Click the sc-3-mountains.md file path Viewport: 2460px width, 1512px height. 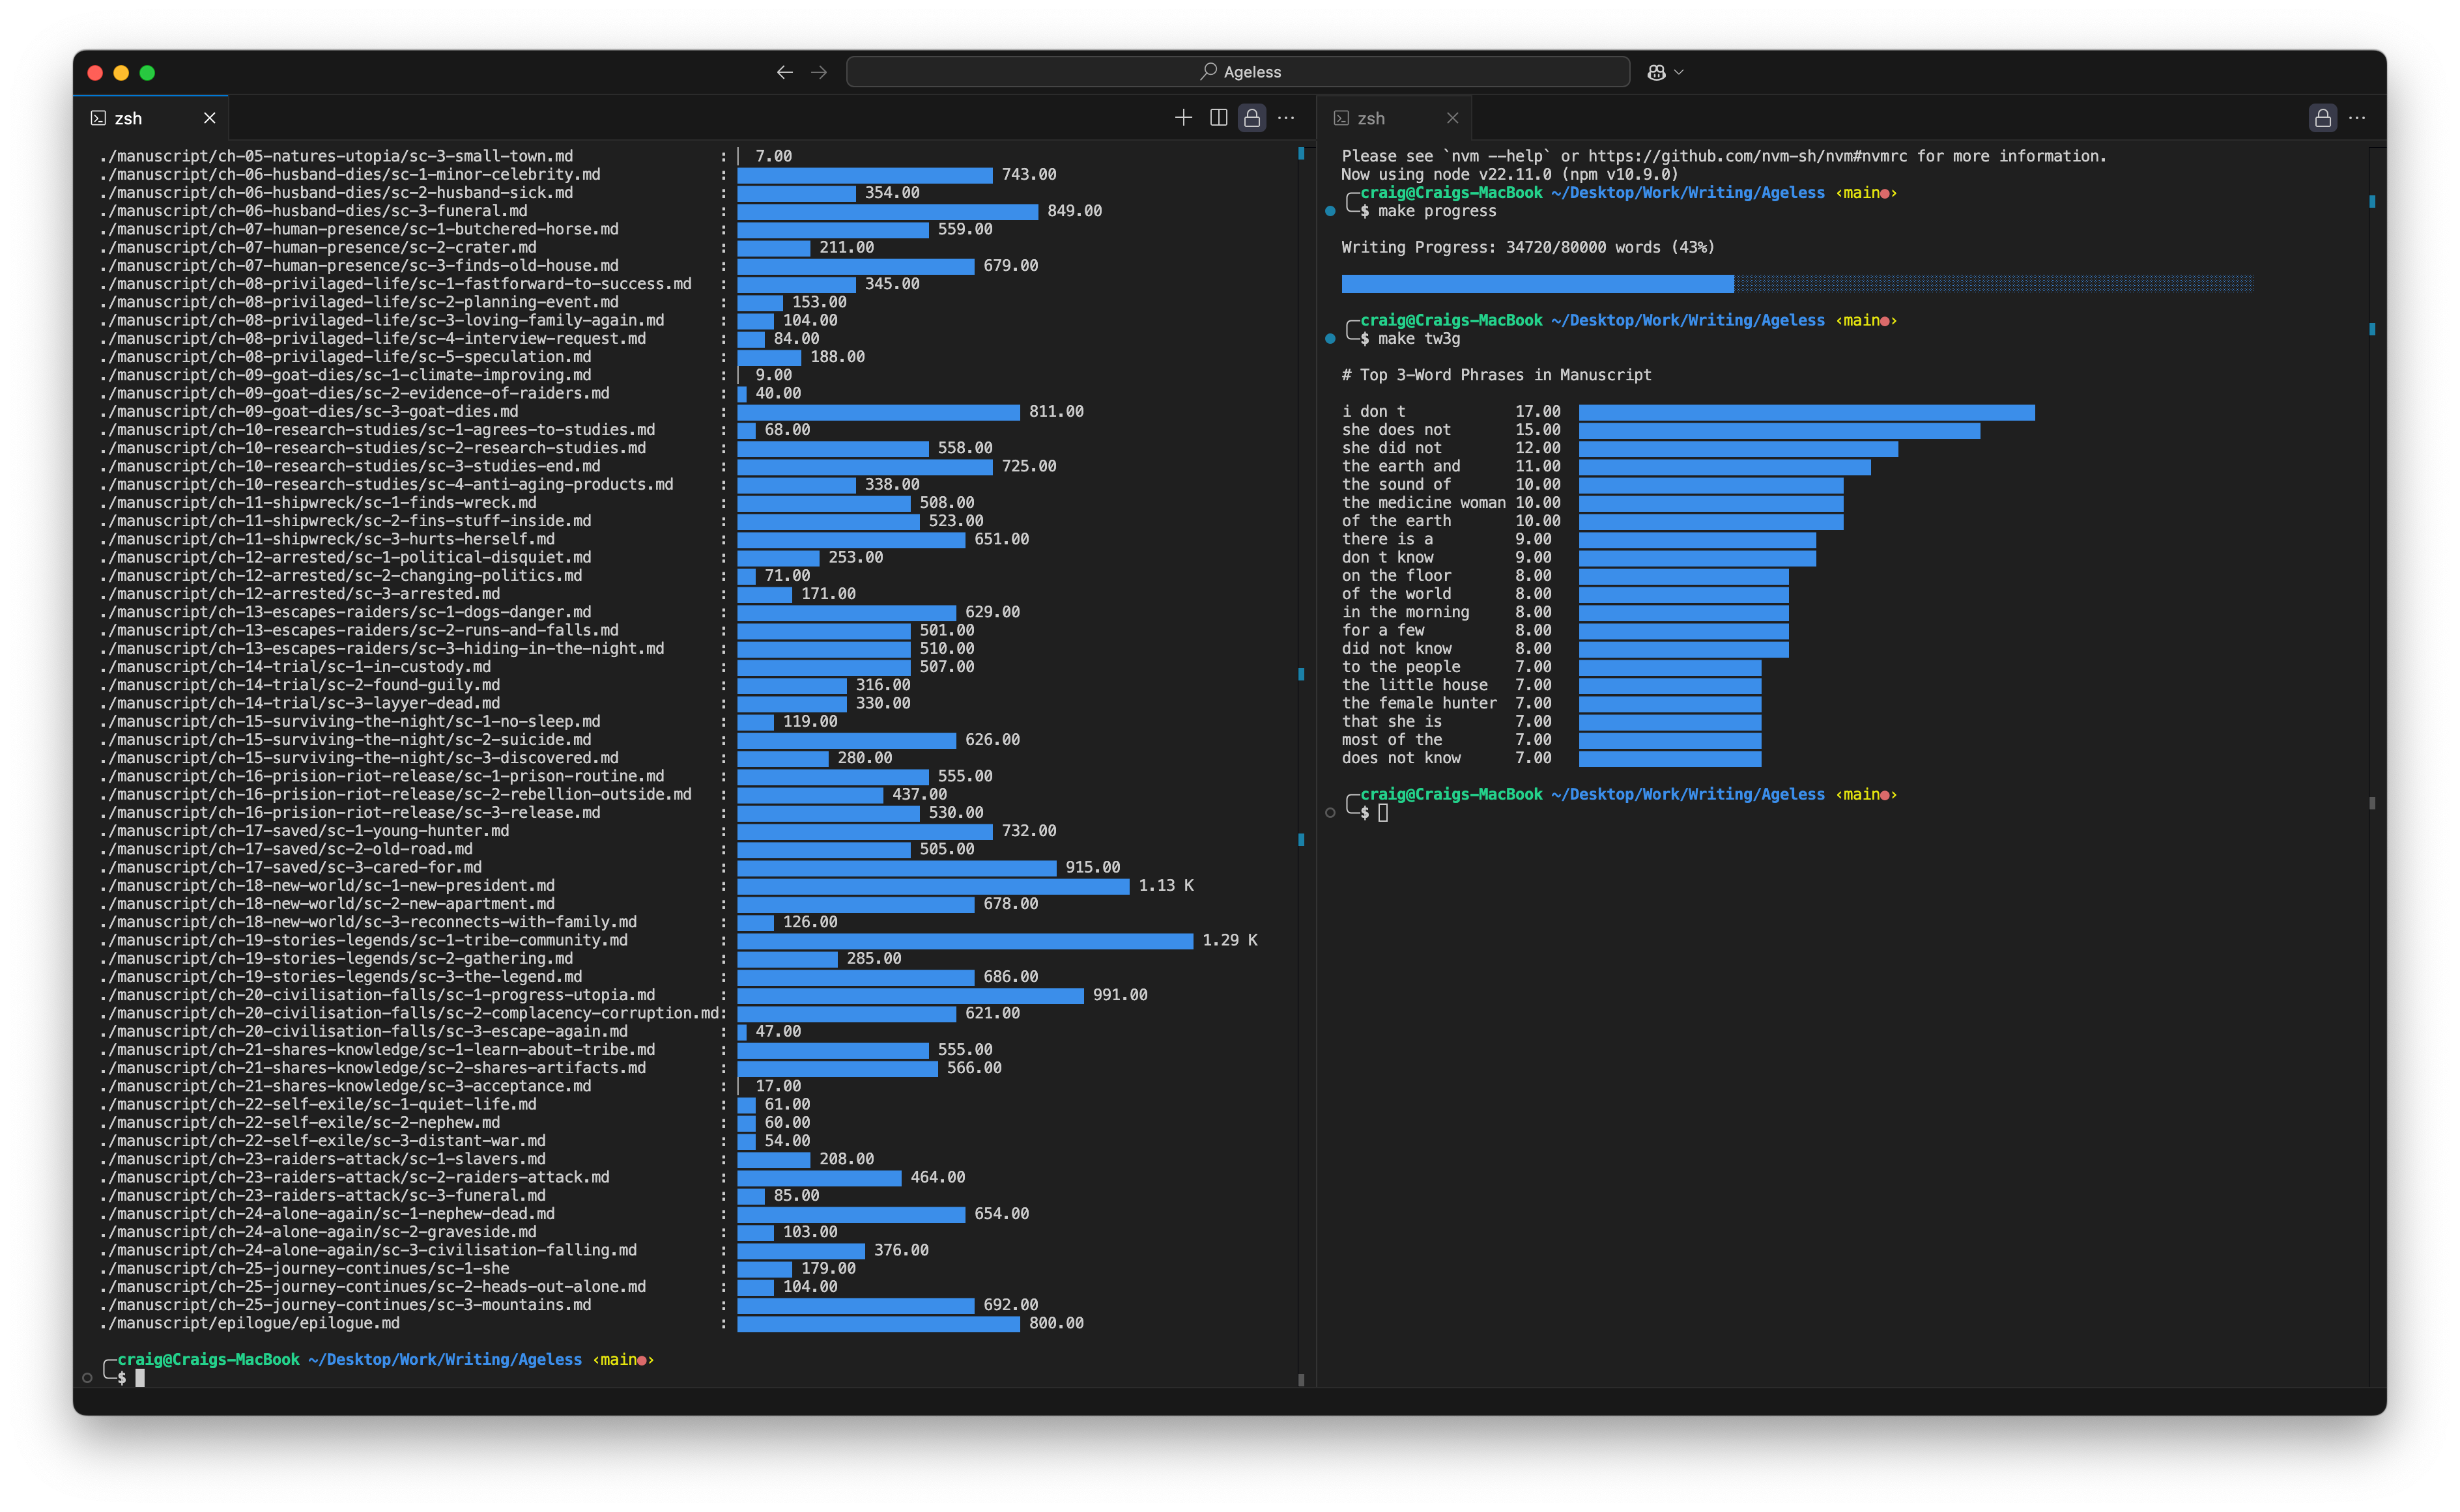pyautogui.click(x=345, y=1305)
